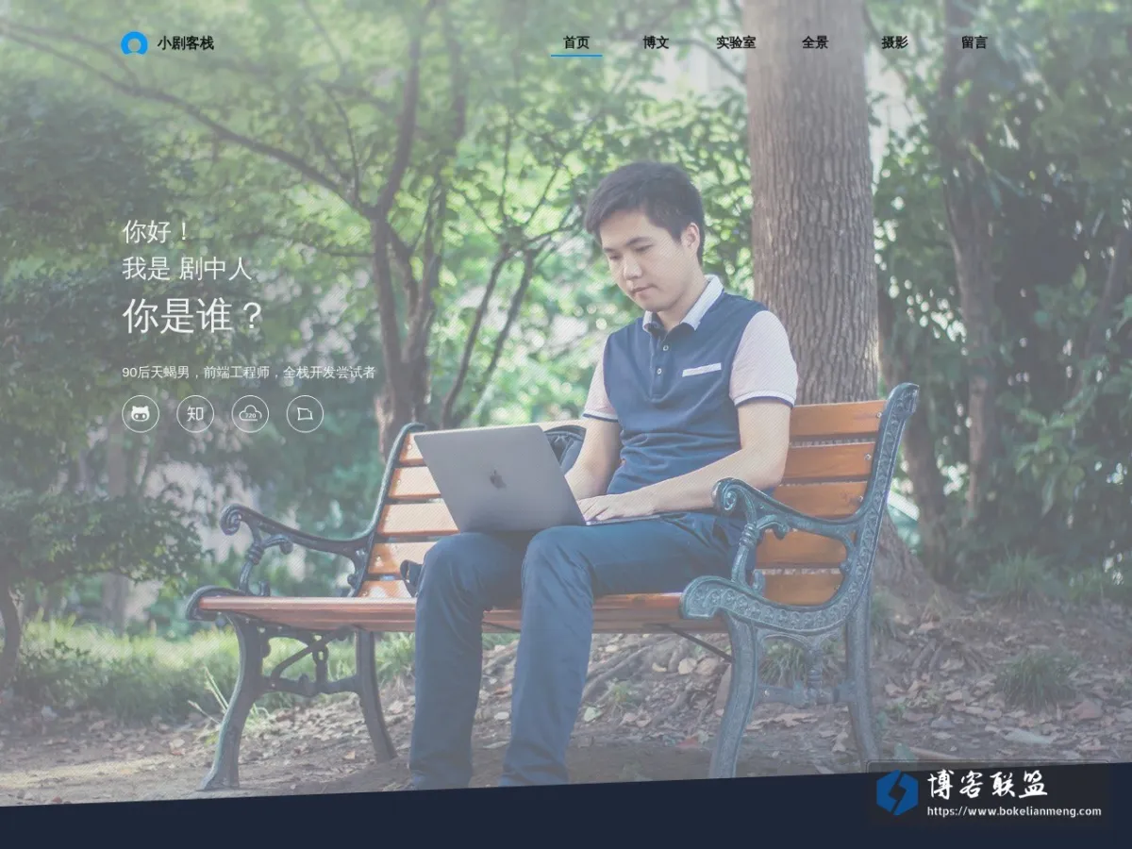The image size is (1132, 849).
Task: Click the 小剧客栈 site title
Action: [x=186, y=43]
